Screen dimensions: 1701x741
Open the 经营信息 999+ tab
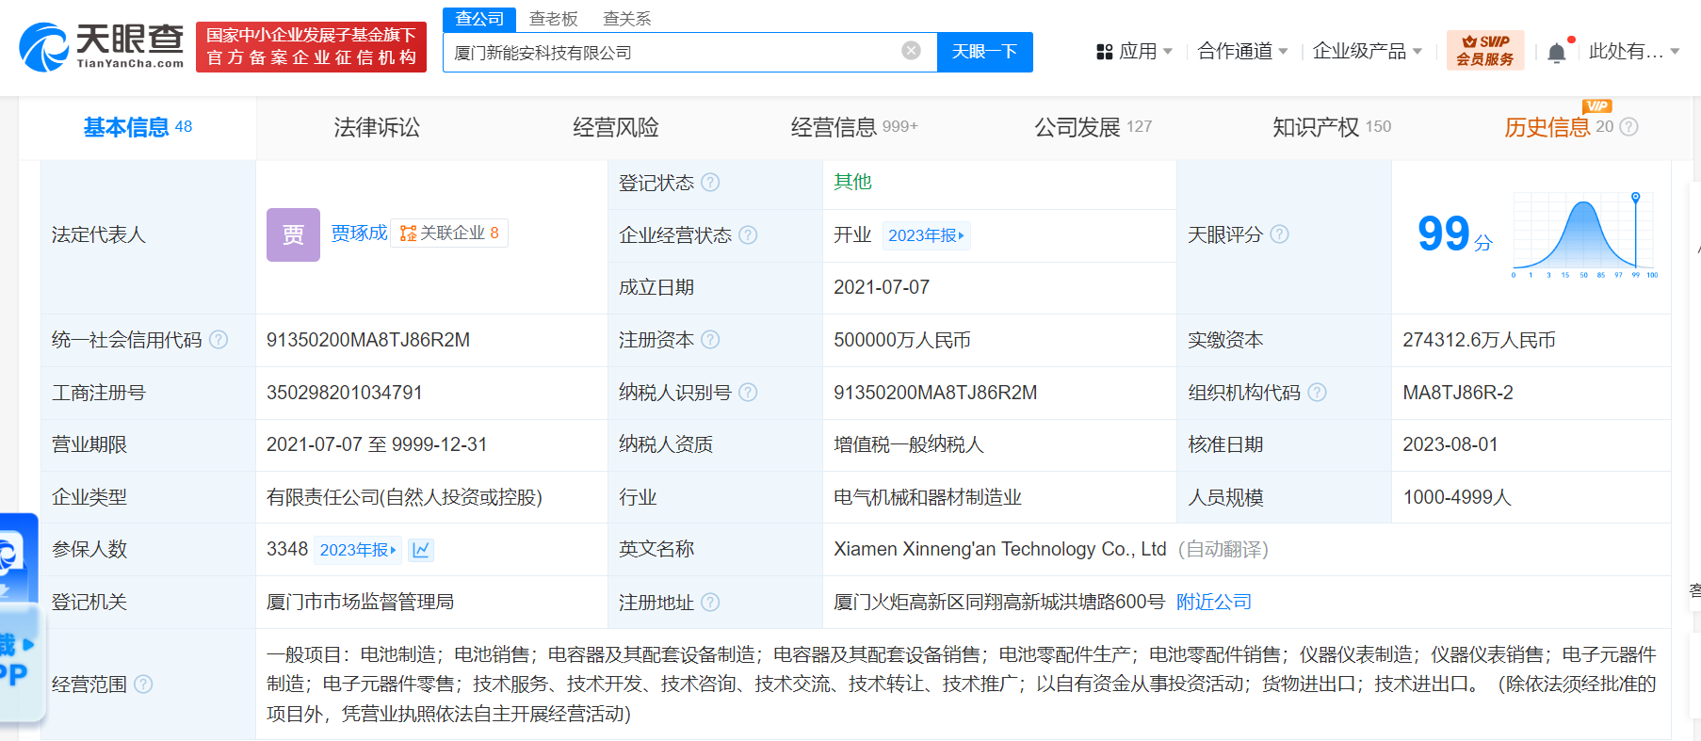pos(854,127)
